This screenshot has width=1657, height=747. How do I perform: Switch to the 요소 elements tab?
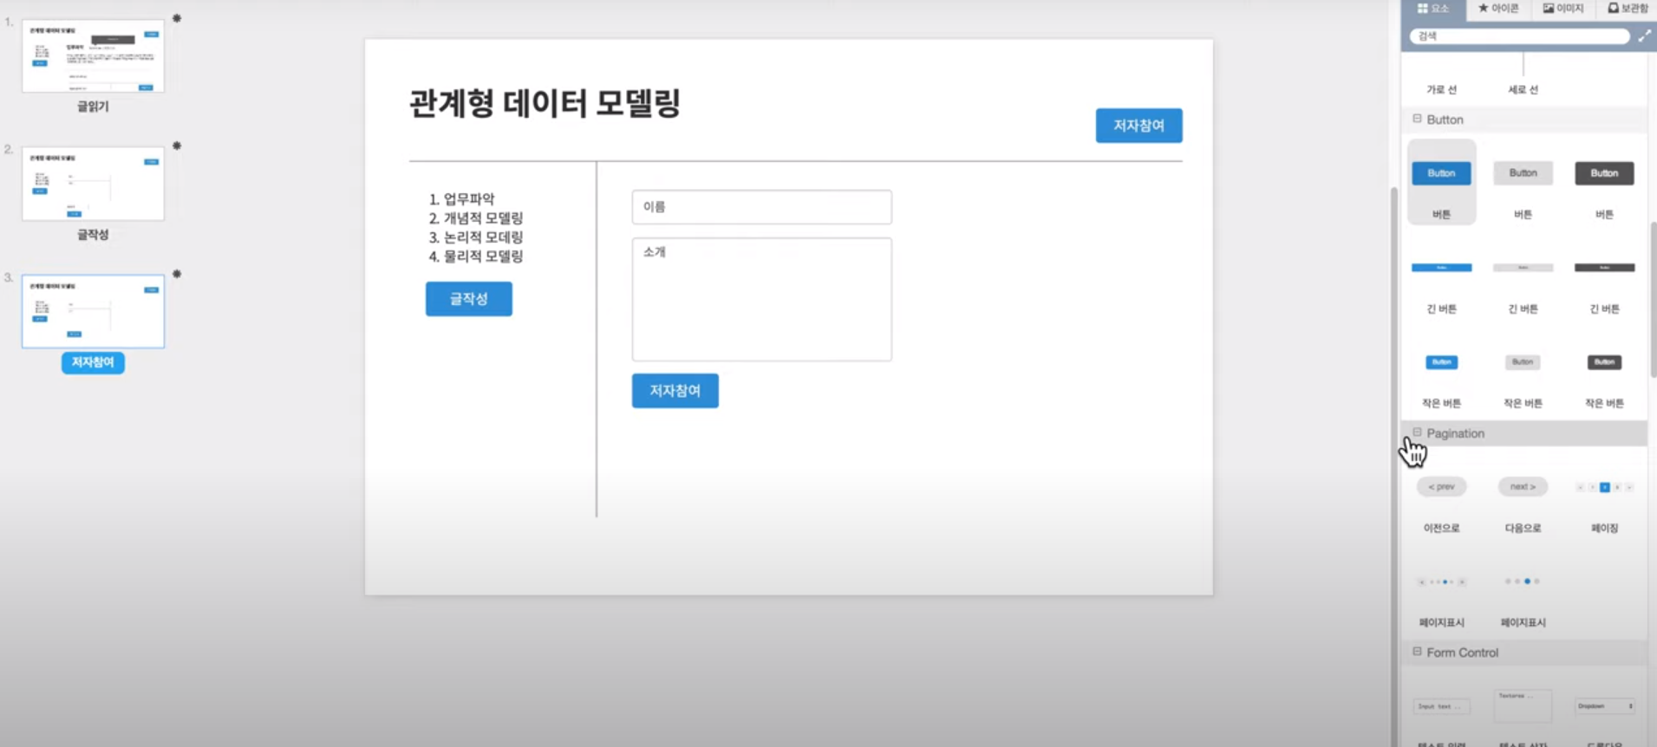(1433, 9)
